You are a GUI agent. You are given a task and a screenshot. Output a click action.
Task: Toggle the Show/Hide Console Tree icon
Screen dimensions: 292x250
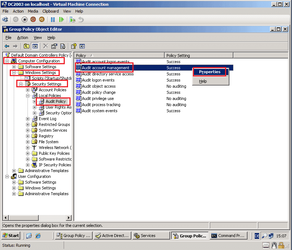coord(34,46)
